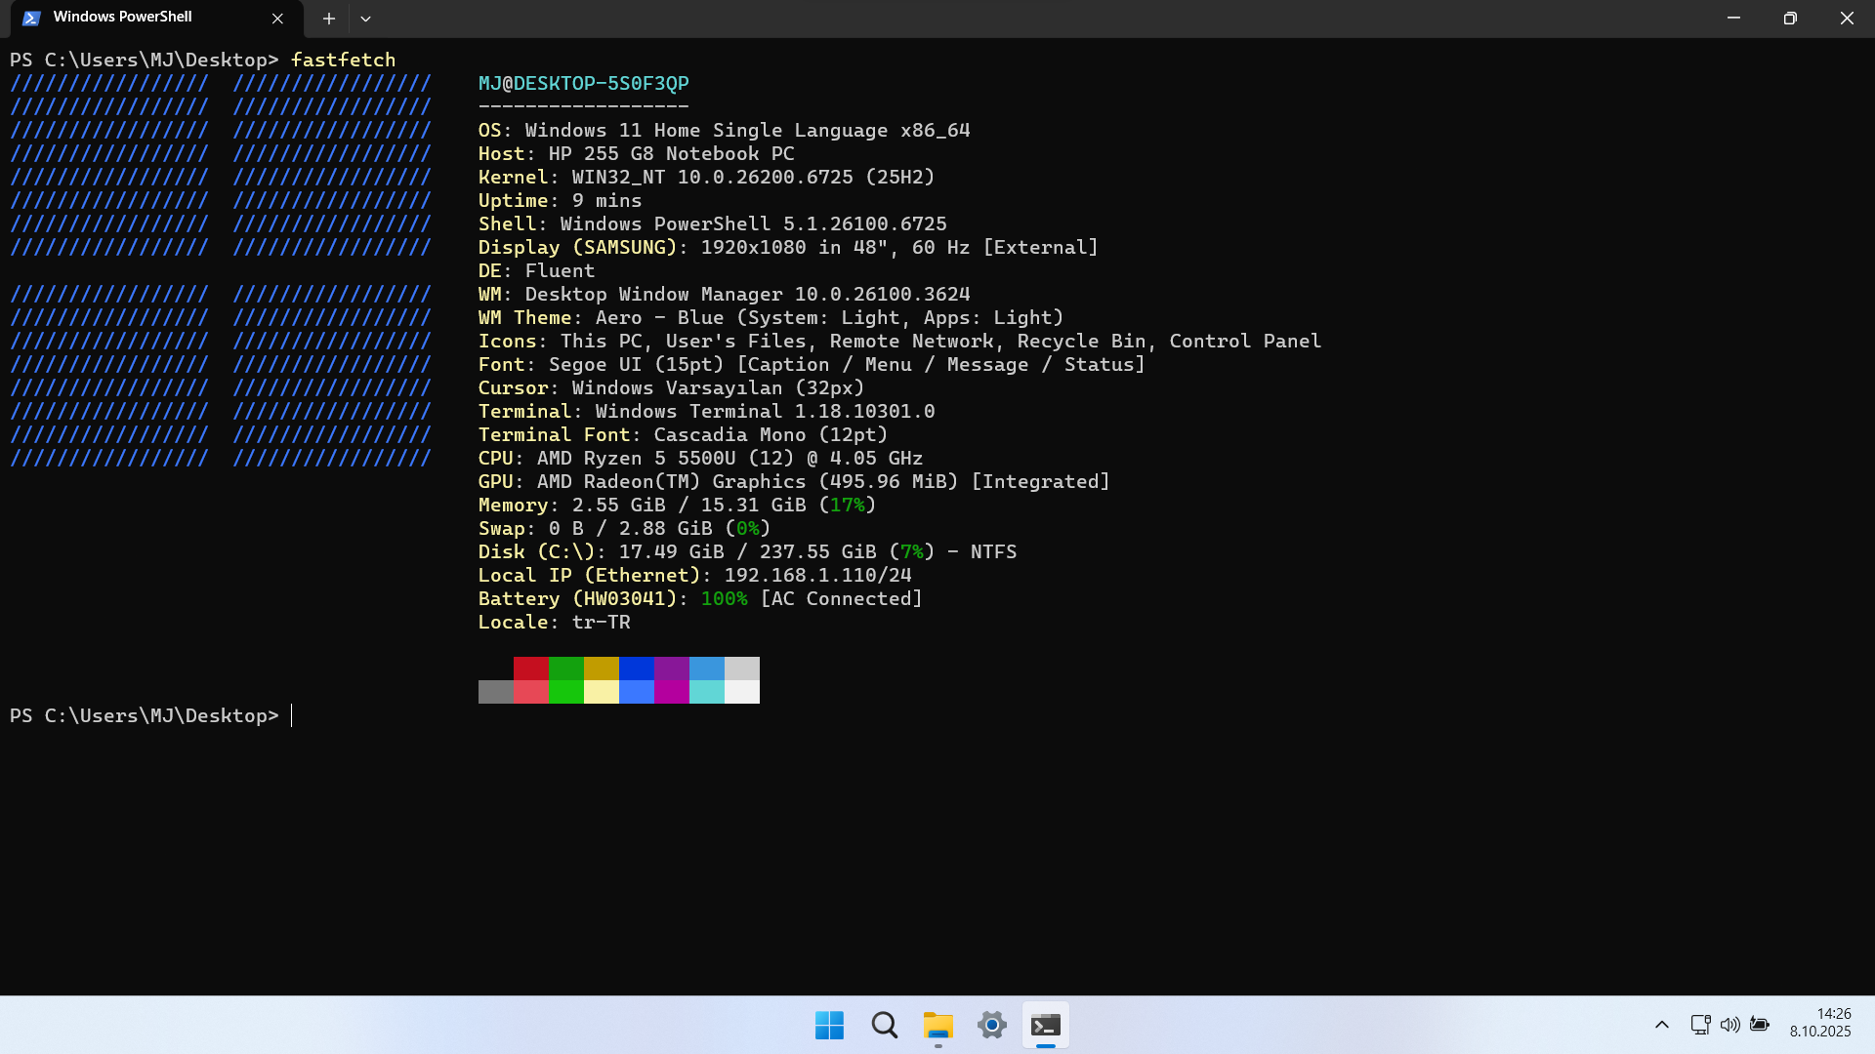Click the 'Host: HP 255 G8' line
Viewport: 1875px width, 1054px height.
[637, 153]
